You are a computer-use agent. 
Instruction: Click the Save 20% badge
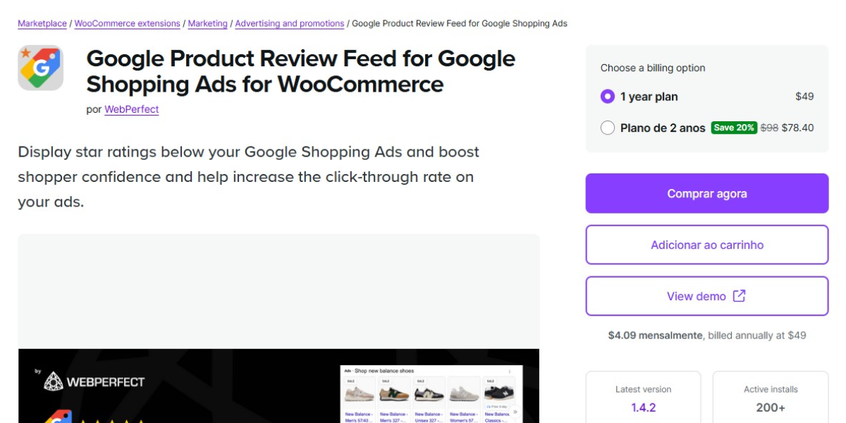click(x=733, y=128)
